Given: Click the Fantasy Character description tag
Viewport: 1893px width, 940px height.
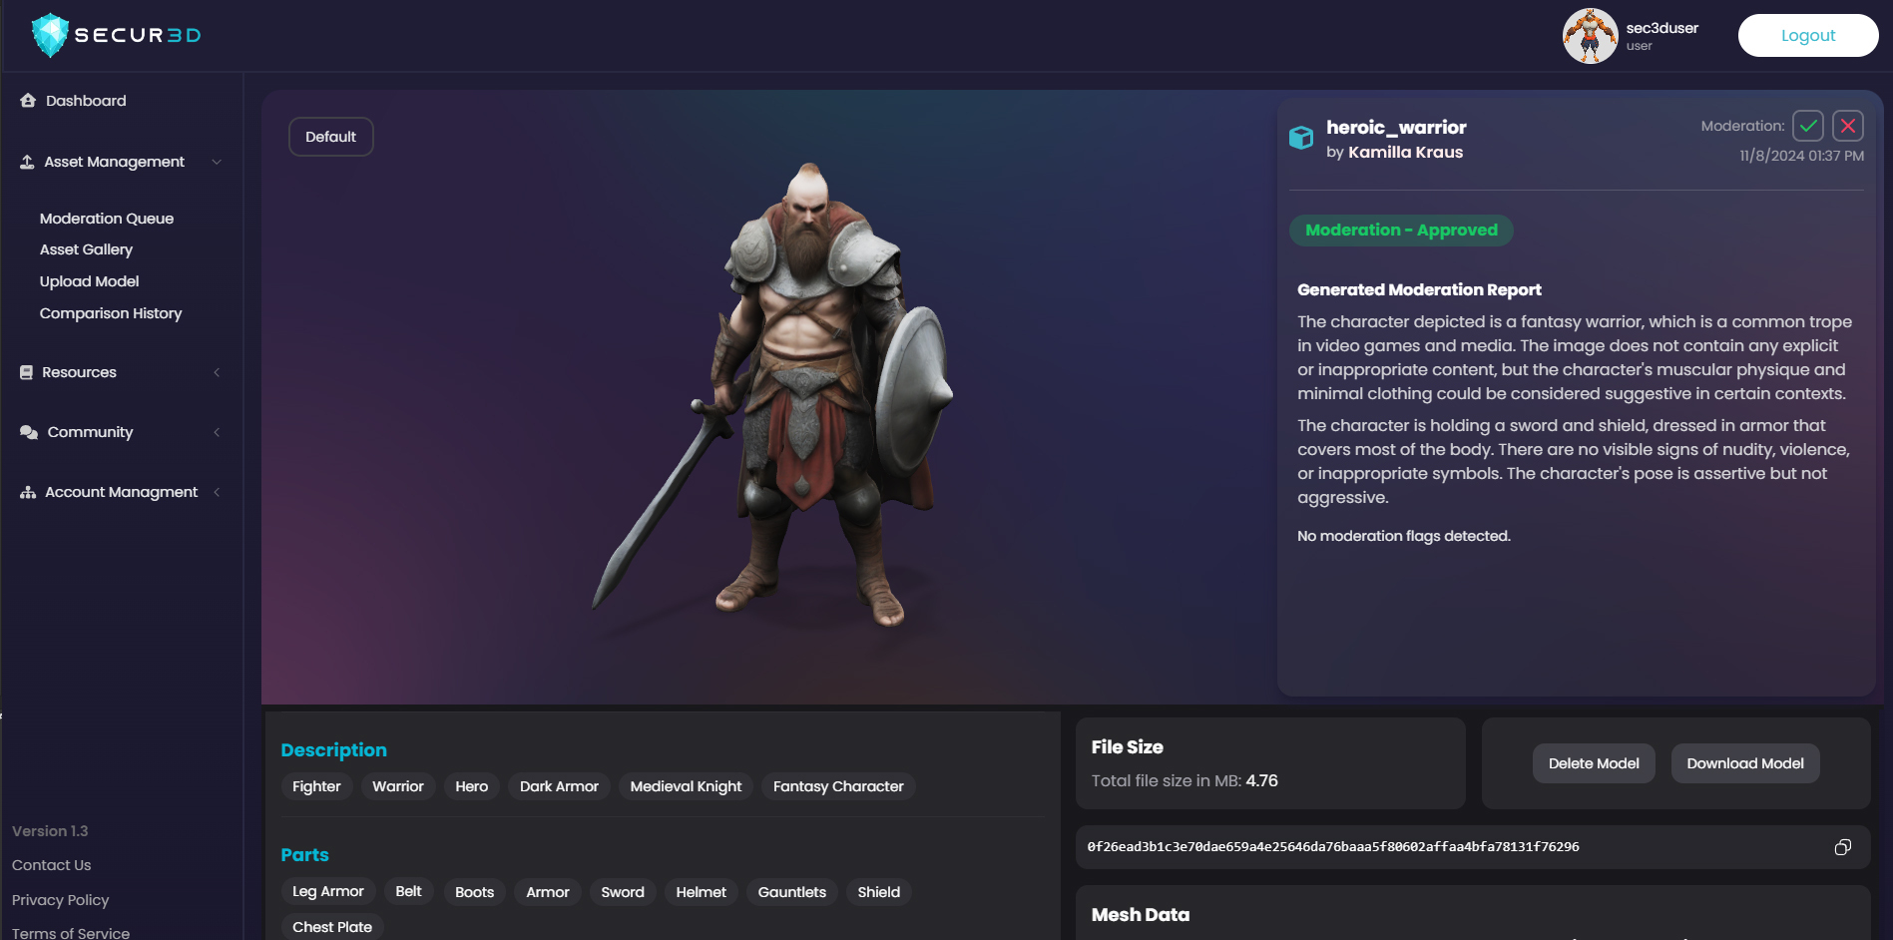Looking at the screenshot, I should pyautogui.click(x=838, y=786).
